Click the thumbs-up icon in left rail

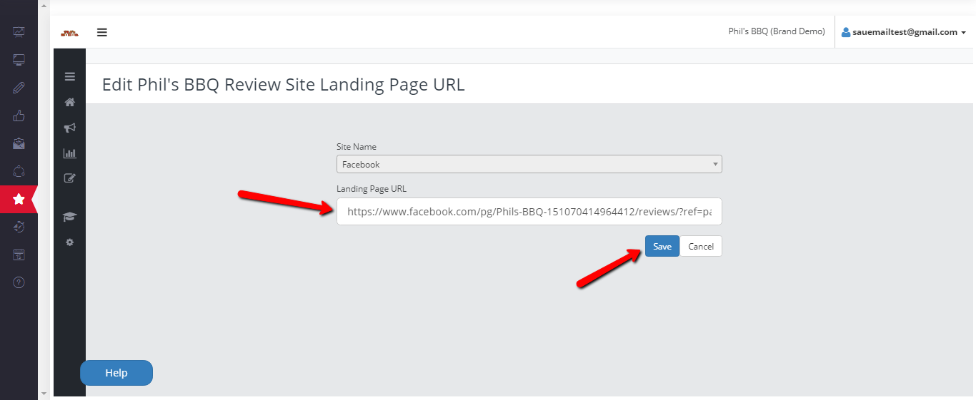point(19,116)
